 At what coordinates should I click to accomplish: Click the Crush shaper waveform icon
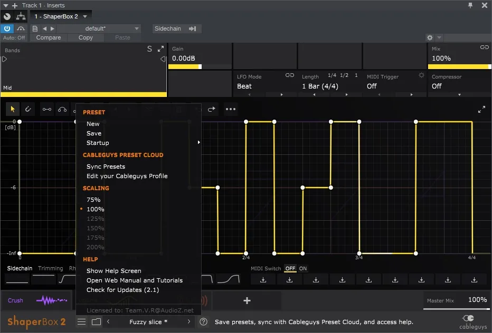[x=52, y=300]
